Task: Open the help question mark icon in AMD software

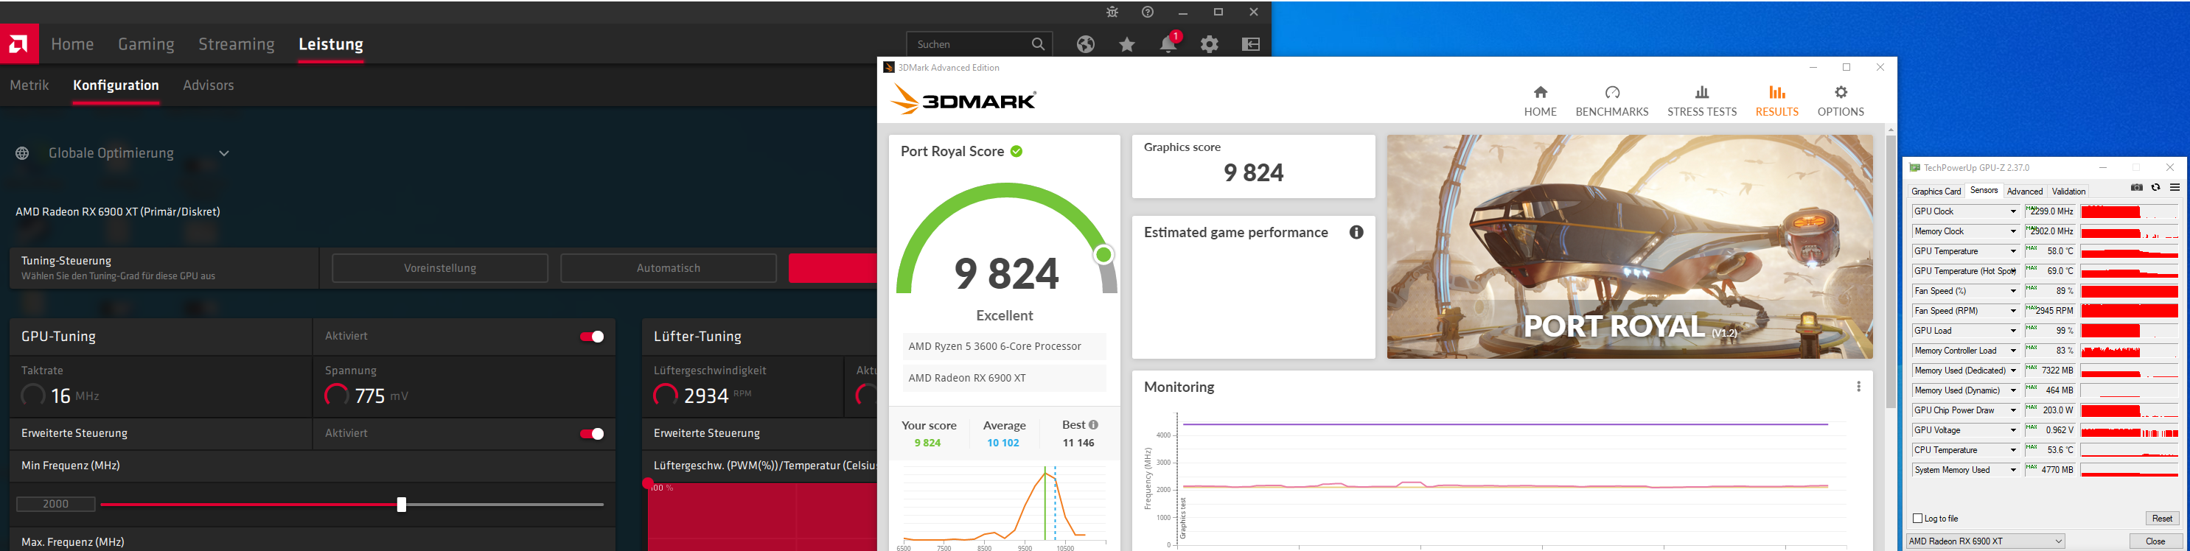Action: coord(1148,12)
